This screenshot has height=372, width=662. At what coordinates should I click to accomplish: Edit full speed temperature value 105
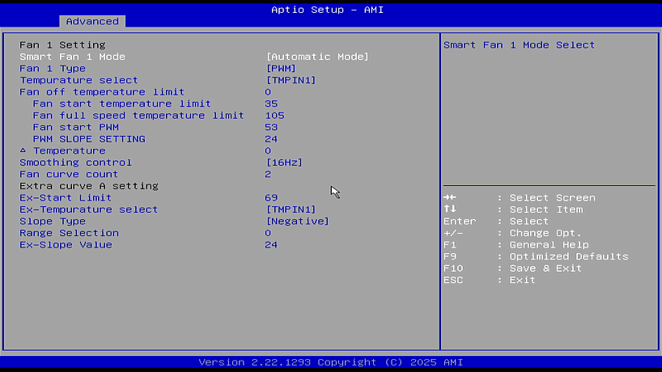point(275,116)
